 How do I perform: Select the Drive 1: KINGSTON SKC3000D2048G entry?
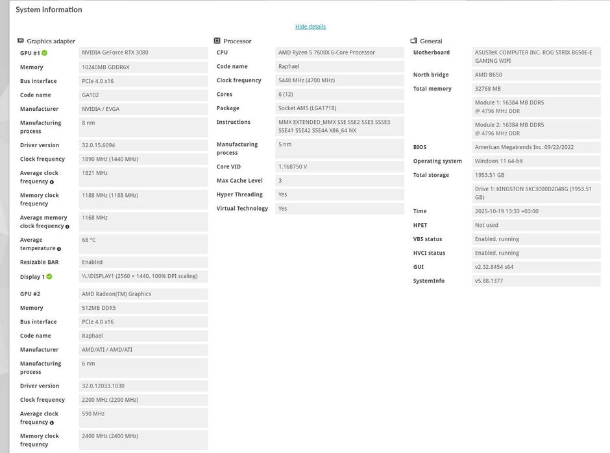[536, 193]
